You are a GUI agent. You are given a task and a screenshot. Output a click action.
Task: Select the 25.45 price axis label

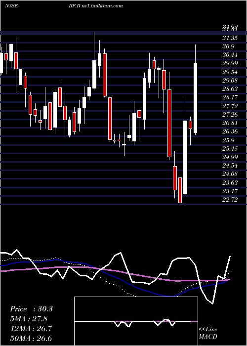click(230, 148)
